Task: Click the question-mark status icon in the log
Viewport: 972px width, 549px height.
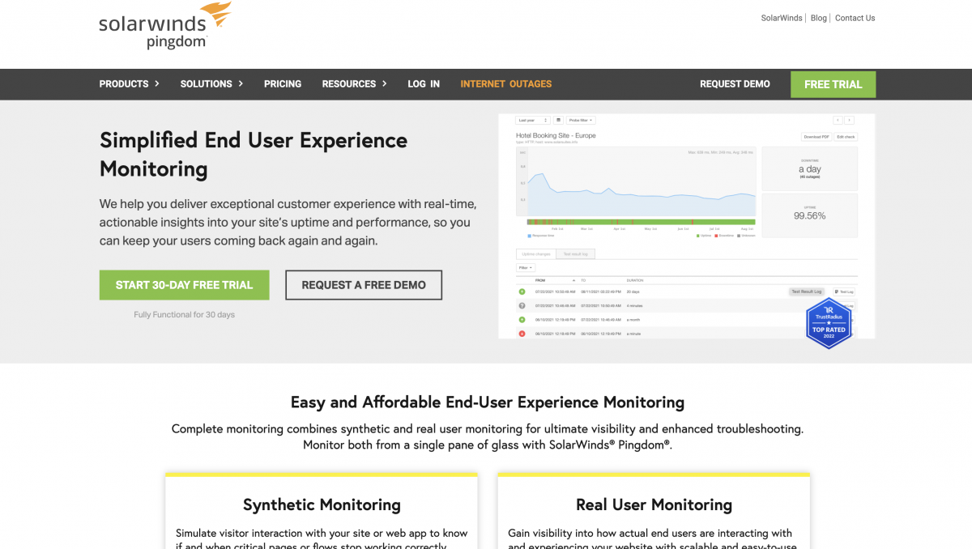Action: (522, 305)
